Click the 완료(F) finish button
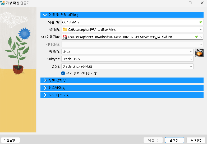 174,140
